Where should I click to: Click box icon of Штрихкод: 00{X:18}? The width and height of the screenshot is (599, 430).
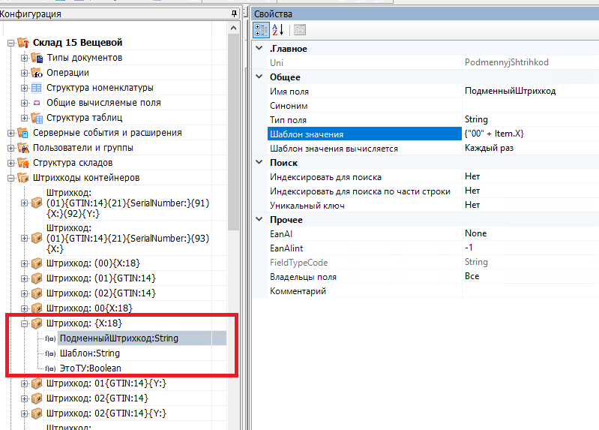(x=37, y=308)
